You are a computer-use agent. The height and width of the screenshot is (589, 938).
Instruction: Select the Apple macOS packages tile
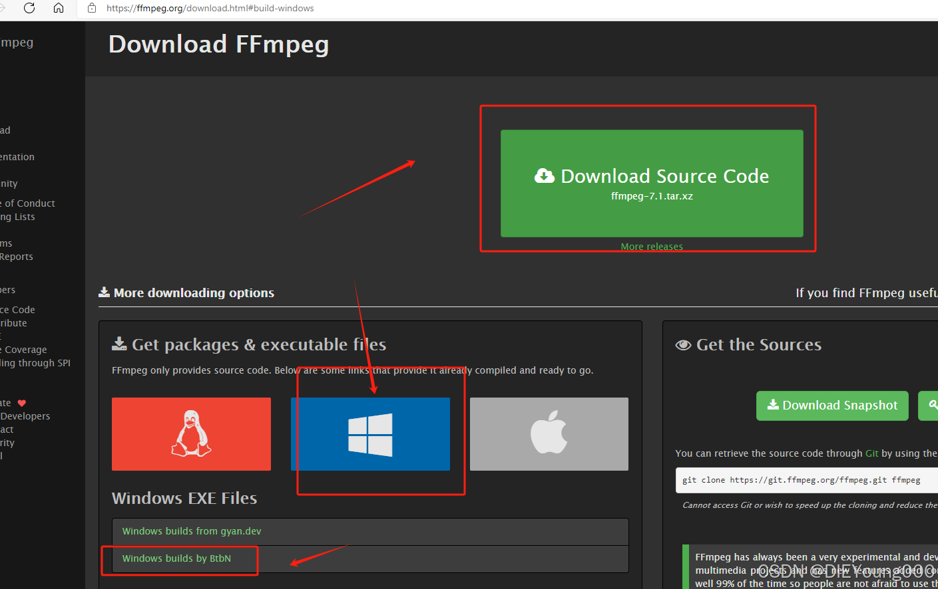click(549, 433)
